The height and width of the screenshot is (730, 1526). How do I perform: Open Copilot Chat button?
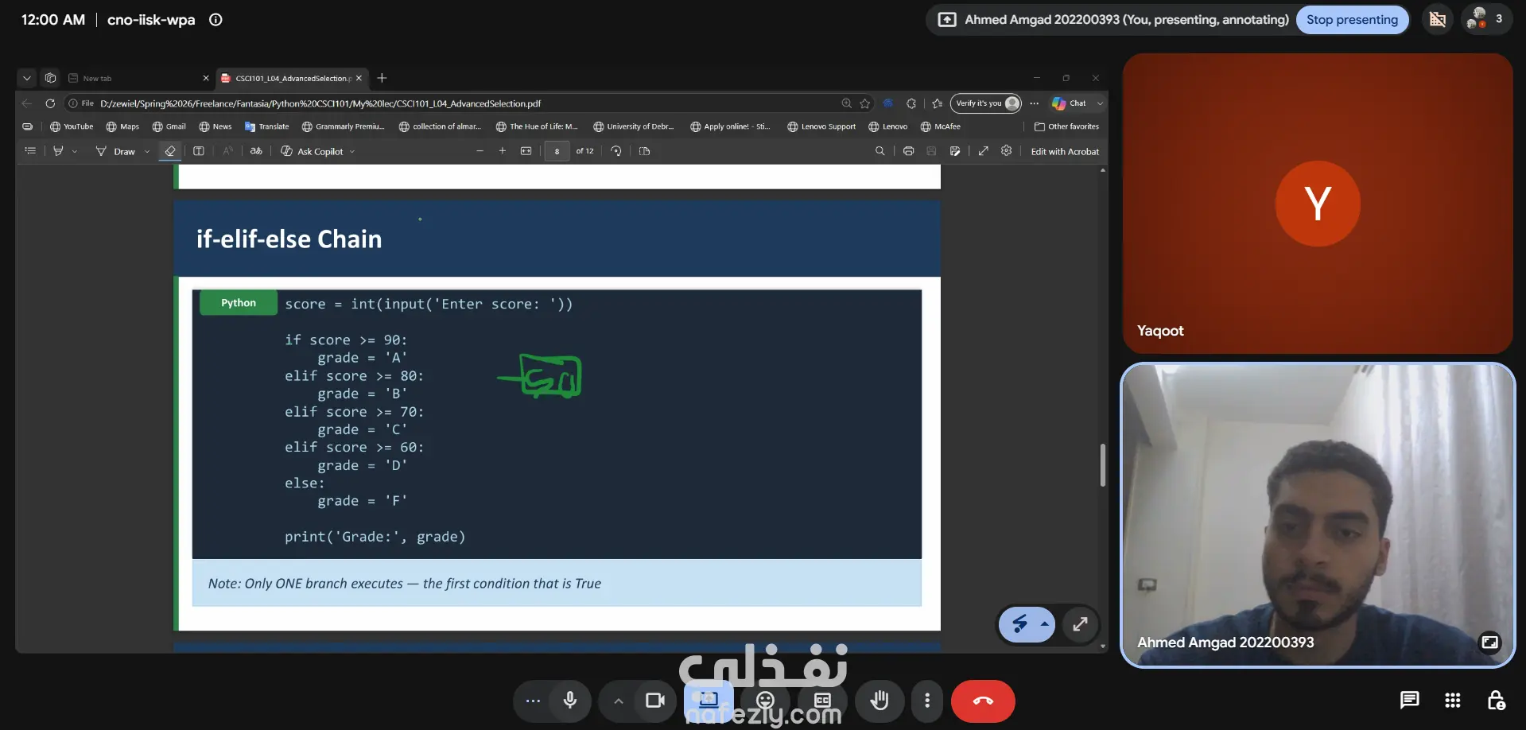tap(1069, 103)
